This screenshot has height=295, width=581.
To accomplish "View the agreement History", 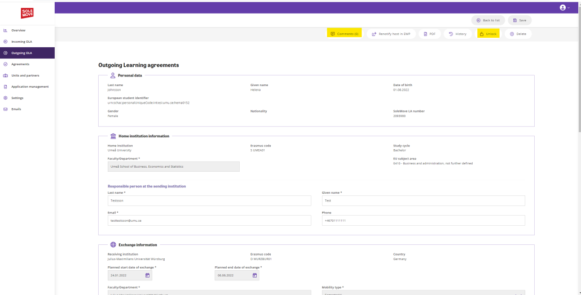I will point(457,34).
